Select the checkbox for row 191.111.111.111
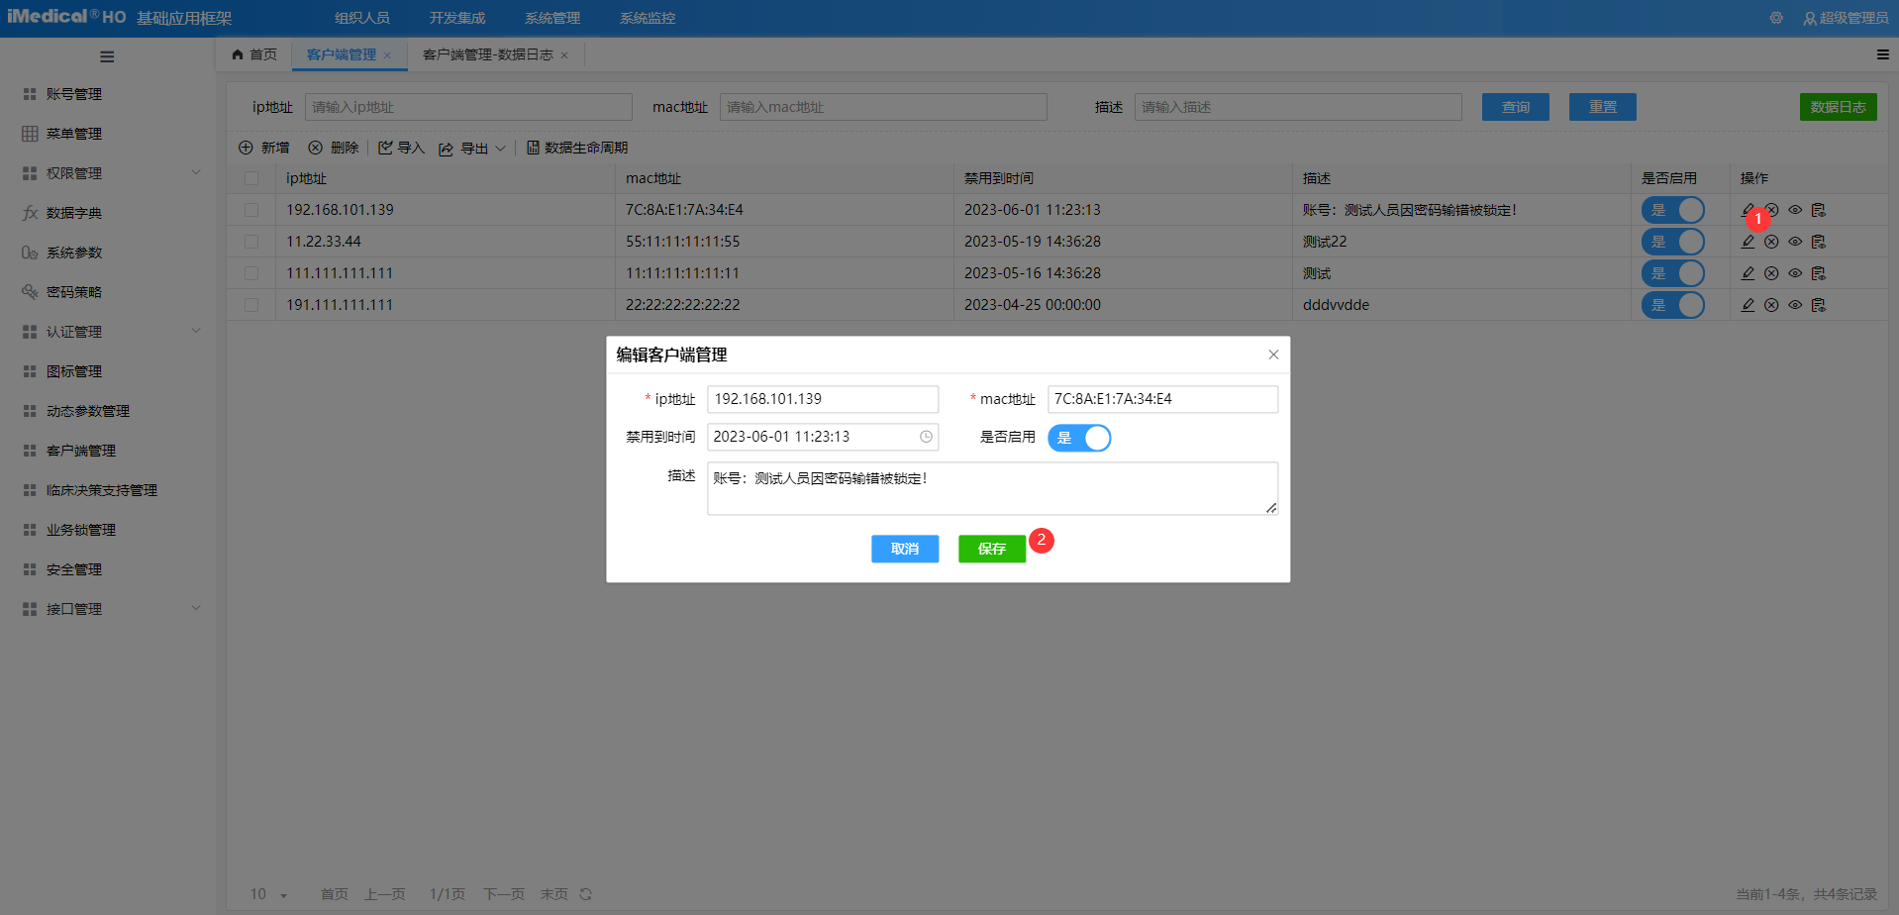 point(251,305)
